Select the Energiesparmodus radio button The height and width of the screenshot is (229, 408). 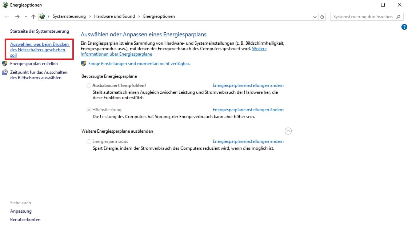pyautogui.click(x=89, y=141)
